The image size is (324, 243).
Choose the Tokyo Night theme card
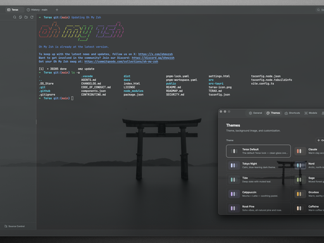click(x=258, y=165)
